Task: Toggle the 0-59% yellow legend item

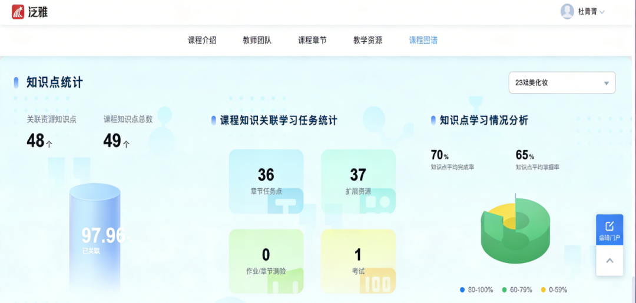Action: pos(554,290)
